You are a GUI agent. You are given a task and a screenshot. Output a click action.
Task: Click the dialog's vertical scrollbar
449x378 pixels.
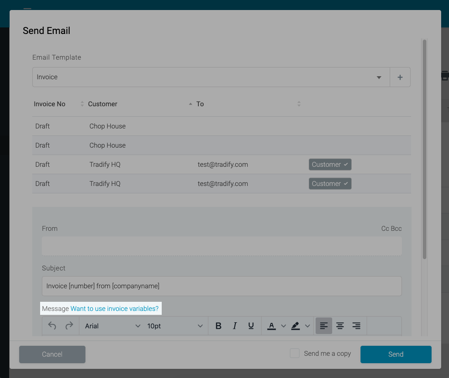tap(425, 149)
